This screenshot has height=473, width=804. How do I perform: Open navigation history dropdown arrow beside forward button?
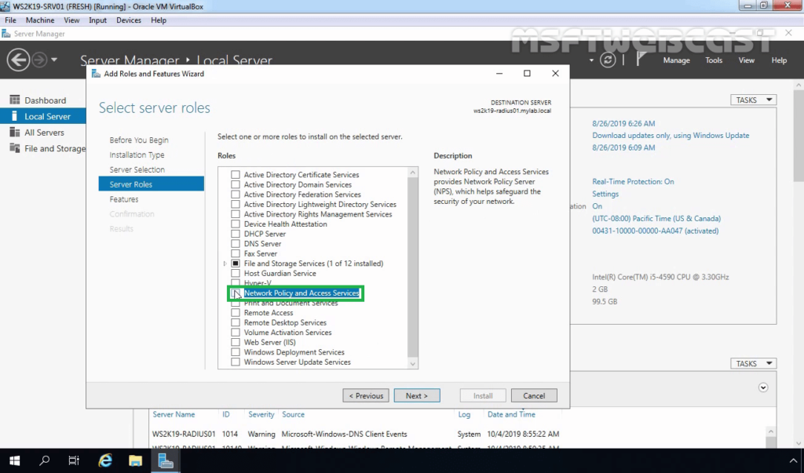54,60
